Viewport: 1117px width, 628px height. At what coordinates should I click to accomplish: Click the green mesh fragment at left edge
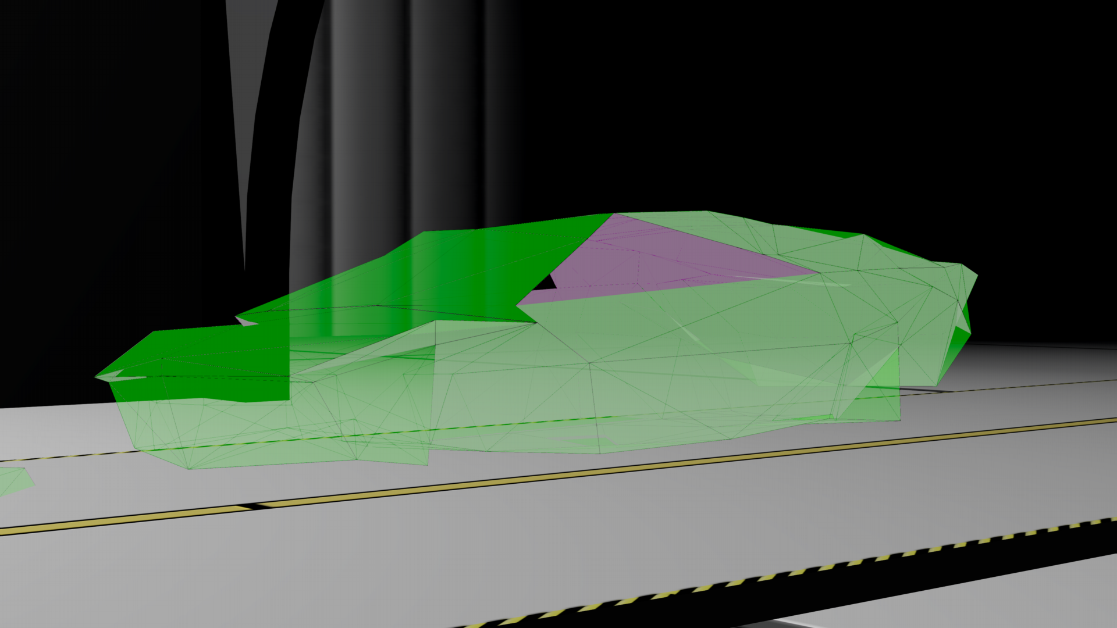click(x=15, y=480)
